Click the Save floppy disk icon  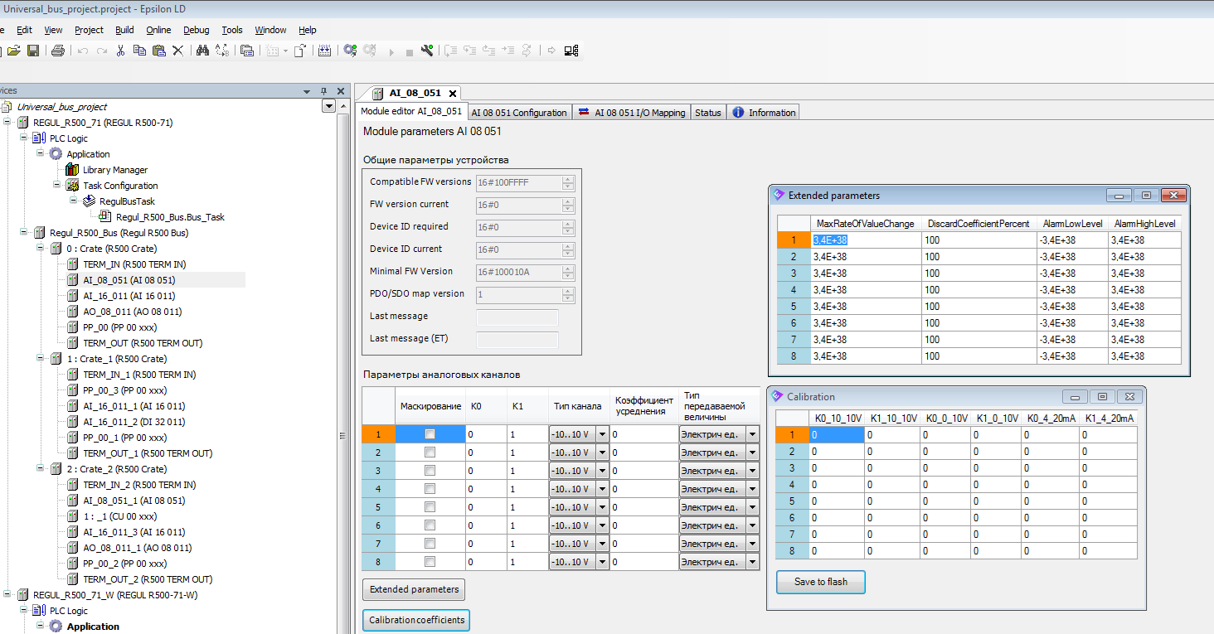point(33,51)
